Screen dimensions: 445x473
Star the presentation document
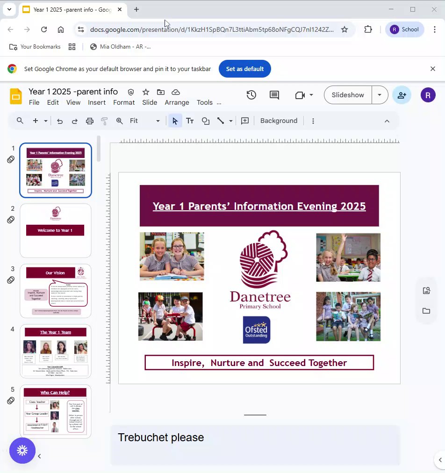click(146, 92)
